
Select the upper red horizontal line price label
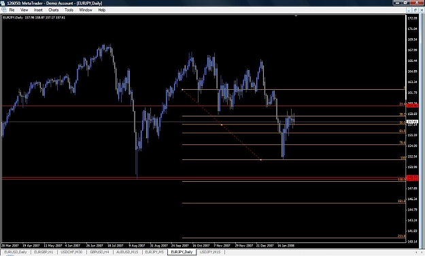412,106
